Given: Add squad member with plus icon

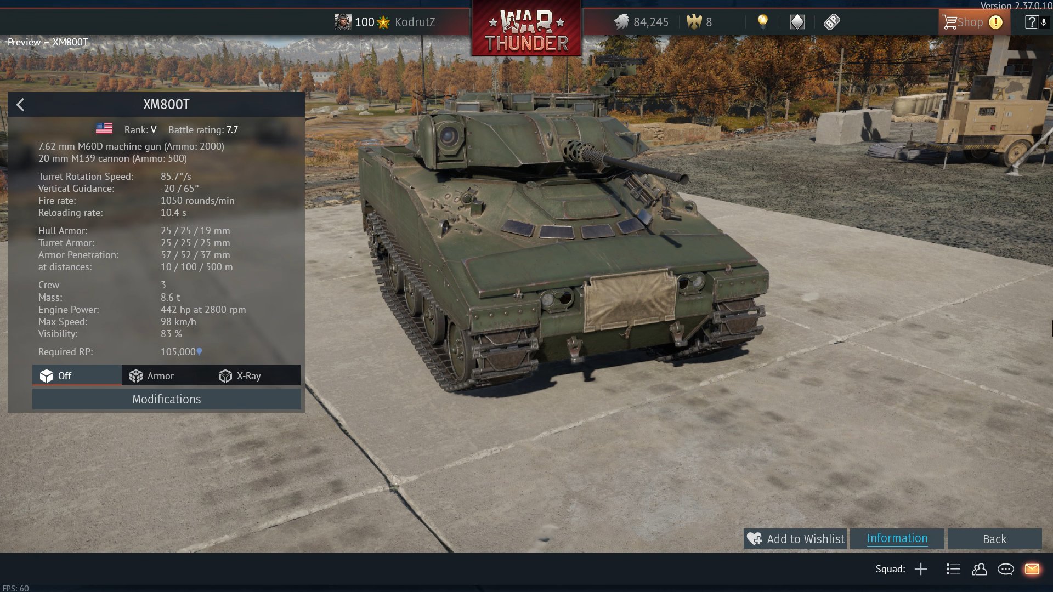Looking at the screenshot, I should coord(921,569).
